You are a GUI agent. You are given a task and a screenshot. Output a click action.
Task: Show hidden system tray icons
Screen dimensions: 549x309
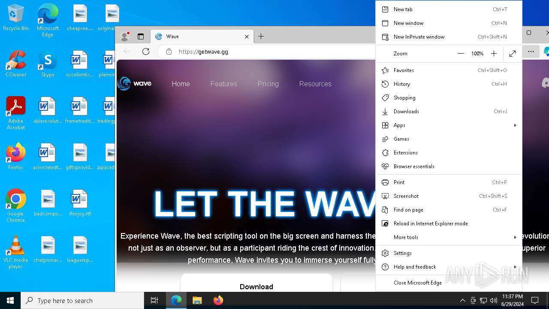coord(462,300)
